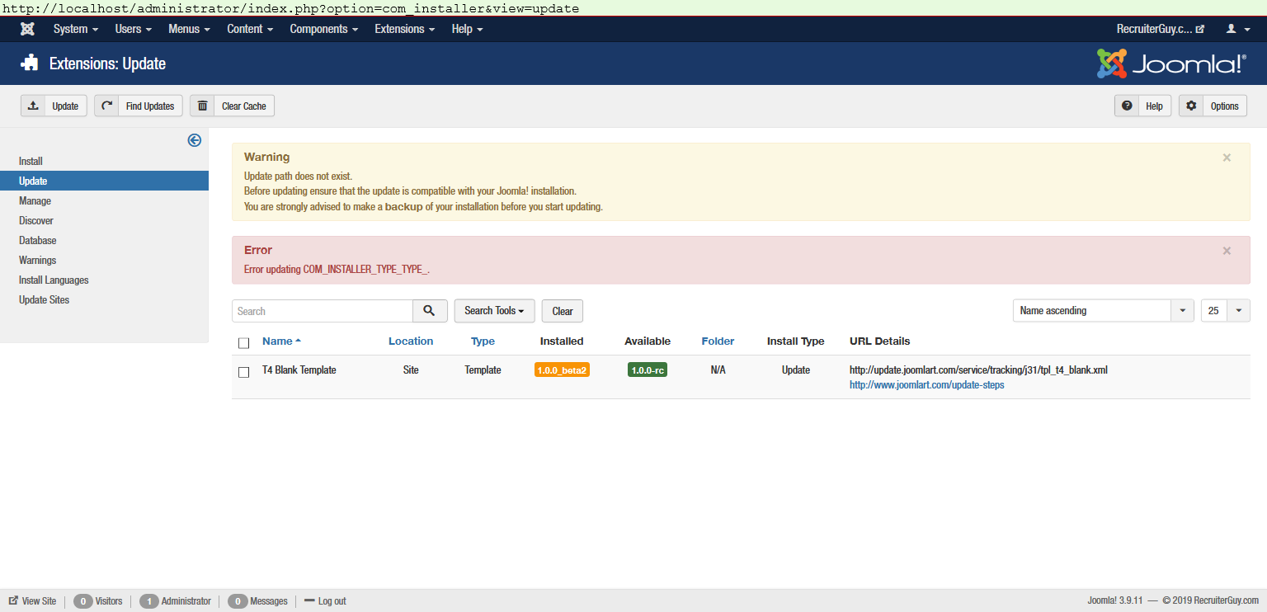The height and width of the screenshot is (612, 1267).
Task: Click the Install Type column header
Action: tap(795, 341)
